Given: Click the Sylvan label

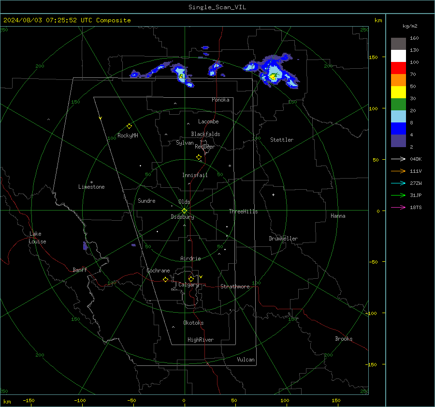Looking at the screenshot, I should 185,143.
